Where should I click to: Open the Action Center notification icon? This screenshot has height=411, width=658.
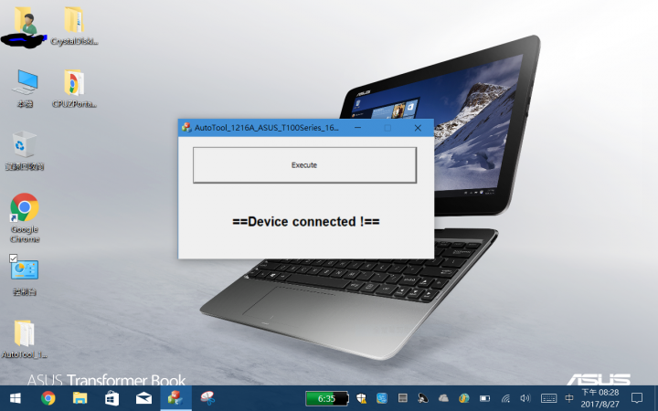(637, 398)
